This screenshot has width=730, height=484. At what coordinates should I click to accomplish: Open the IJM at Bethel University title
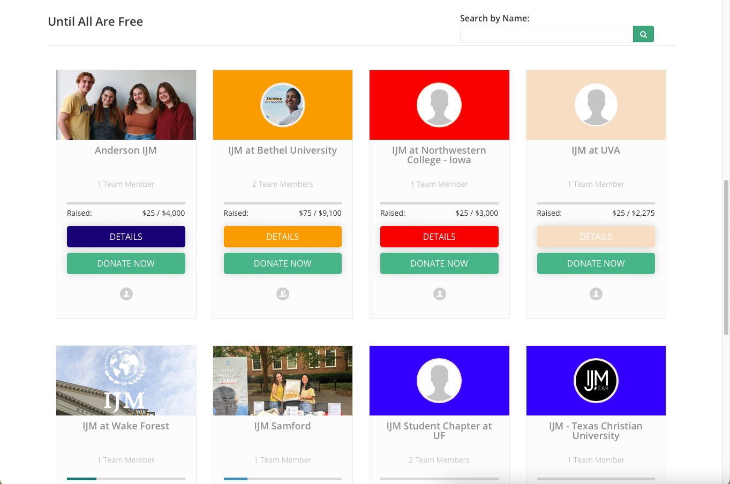click(283, 150)
